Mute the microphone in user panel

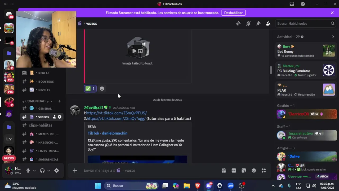click(28, 171)
